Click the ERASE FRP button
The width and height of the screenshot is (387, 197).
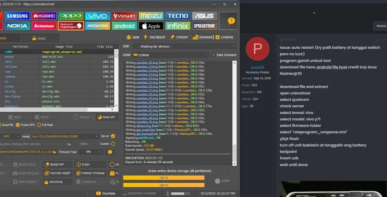[x=57, y=164]
